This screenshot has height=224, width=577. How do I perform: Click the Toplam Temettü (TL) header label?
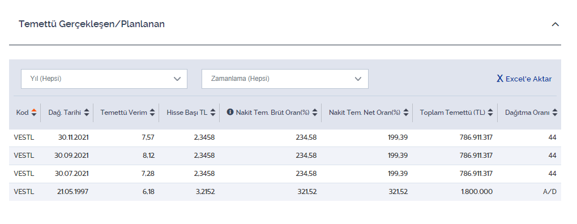point(452,113)
